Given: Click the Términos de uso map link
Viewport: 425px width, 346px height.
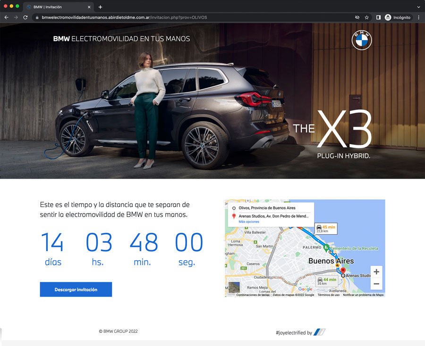Looking at the screenshot, I should click(328, 295).
